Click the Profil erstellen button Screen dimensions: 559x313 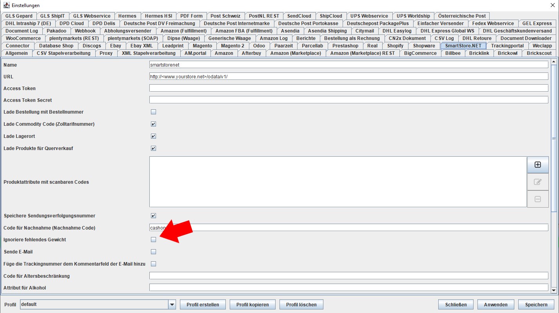[x=203, y=304]
